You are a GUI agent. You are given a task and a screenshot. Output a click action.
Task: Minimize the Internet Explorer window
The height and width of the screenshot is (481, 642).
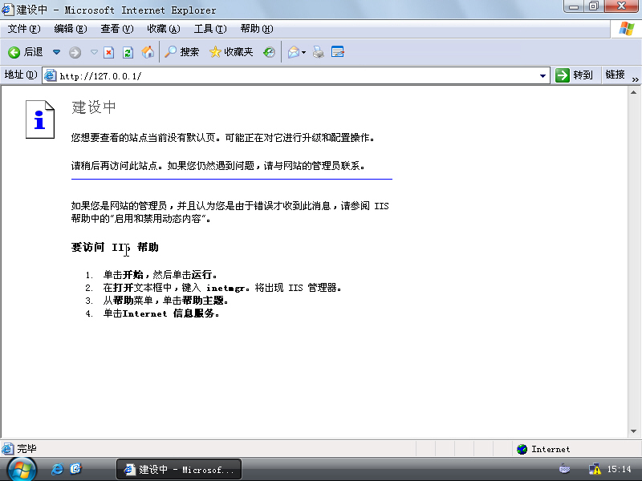[574, 6]
